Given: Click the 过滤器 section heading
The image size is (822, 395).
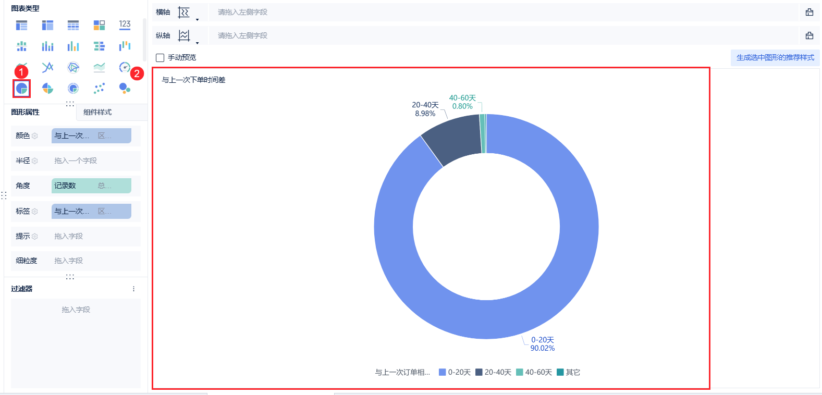Looking at the screenshot, I should [x=22, y=289].
